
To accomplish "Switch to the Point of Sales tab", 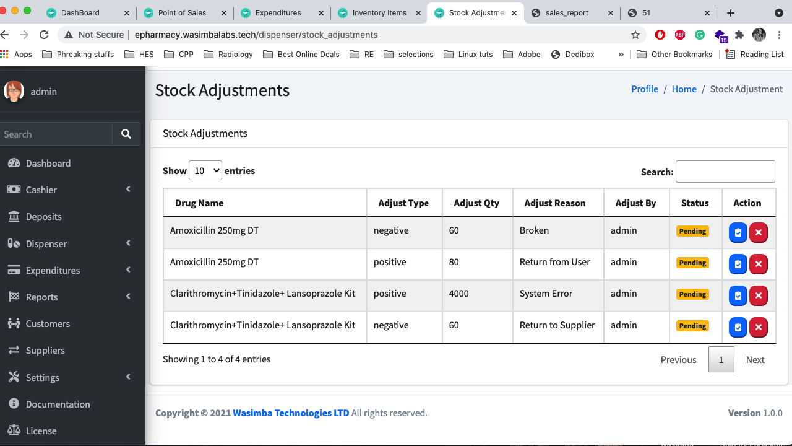I will click(182, 12).
